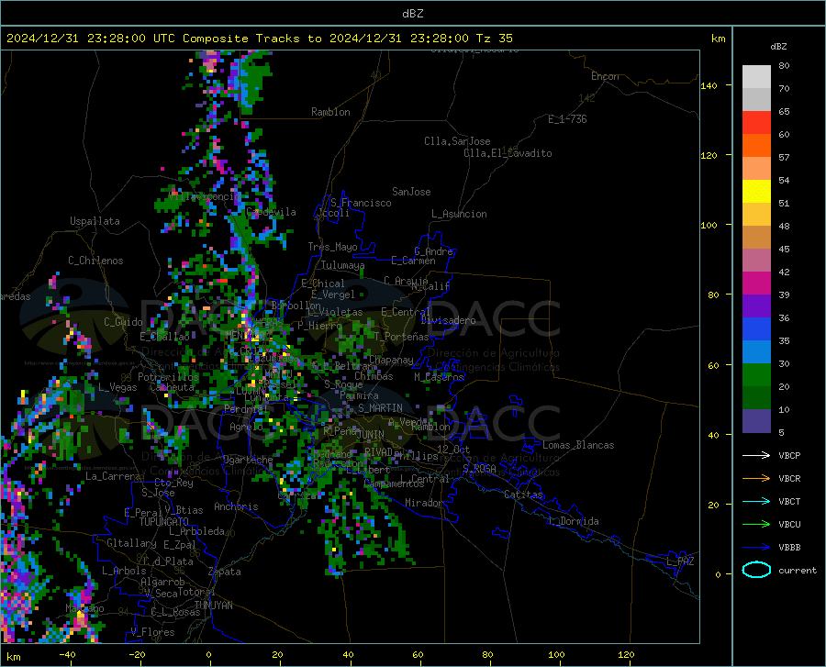Click the 'Tulumaya' map label

(x=343, y=265)
